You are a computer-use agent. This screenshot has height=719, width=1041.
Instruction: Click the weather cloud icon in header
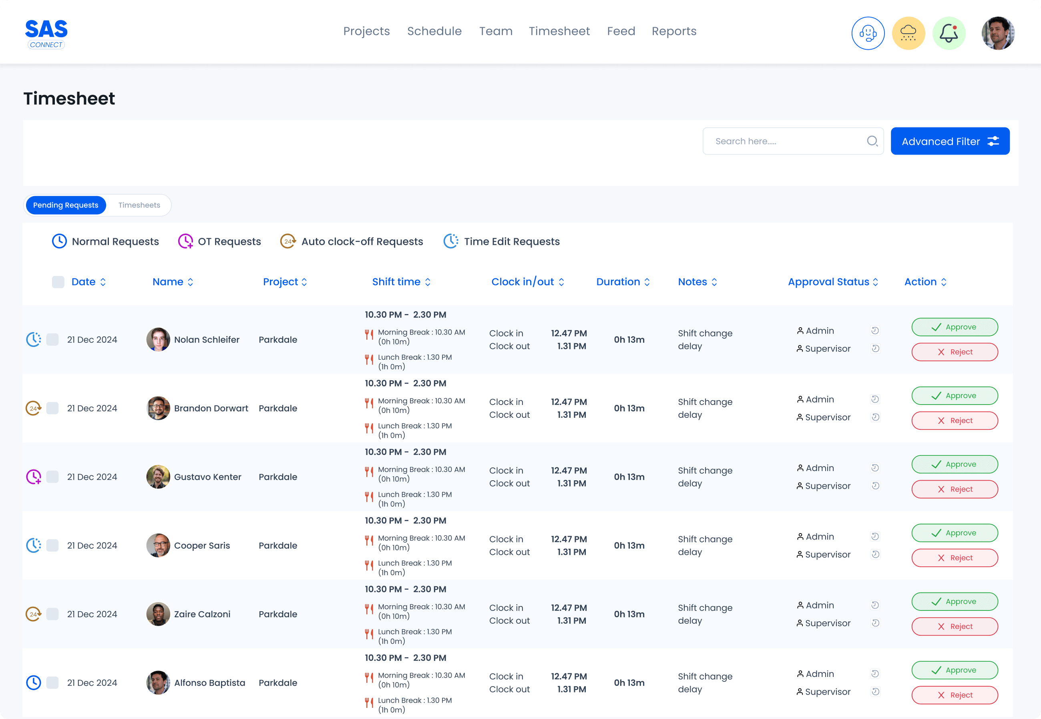click(x=908, y=33)
